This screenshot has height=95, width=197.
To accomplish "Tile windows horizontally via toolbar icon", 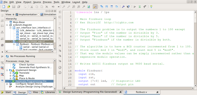I will click(107, 7).
